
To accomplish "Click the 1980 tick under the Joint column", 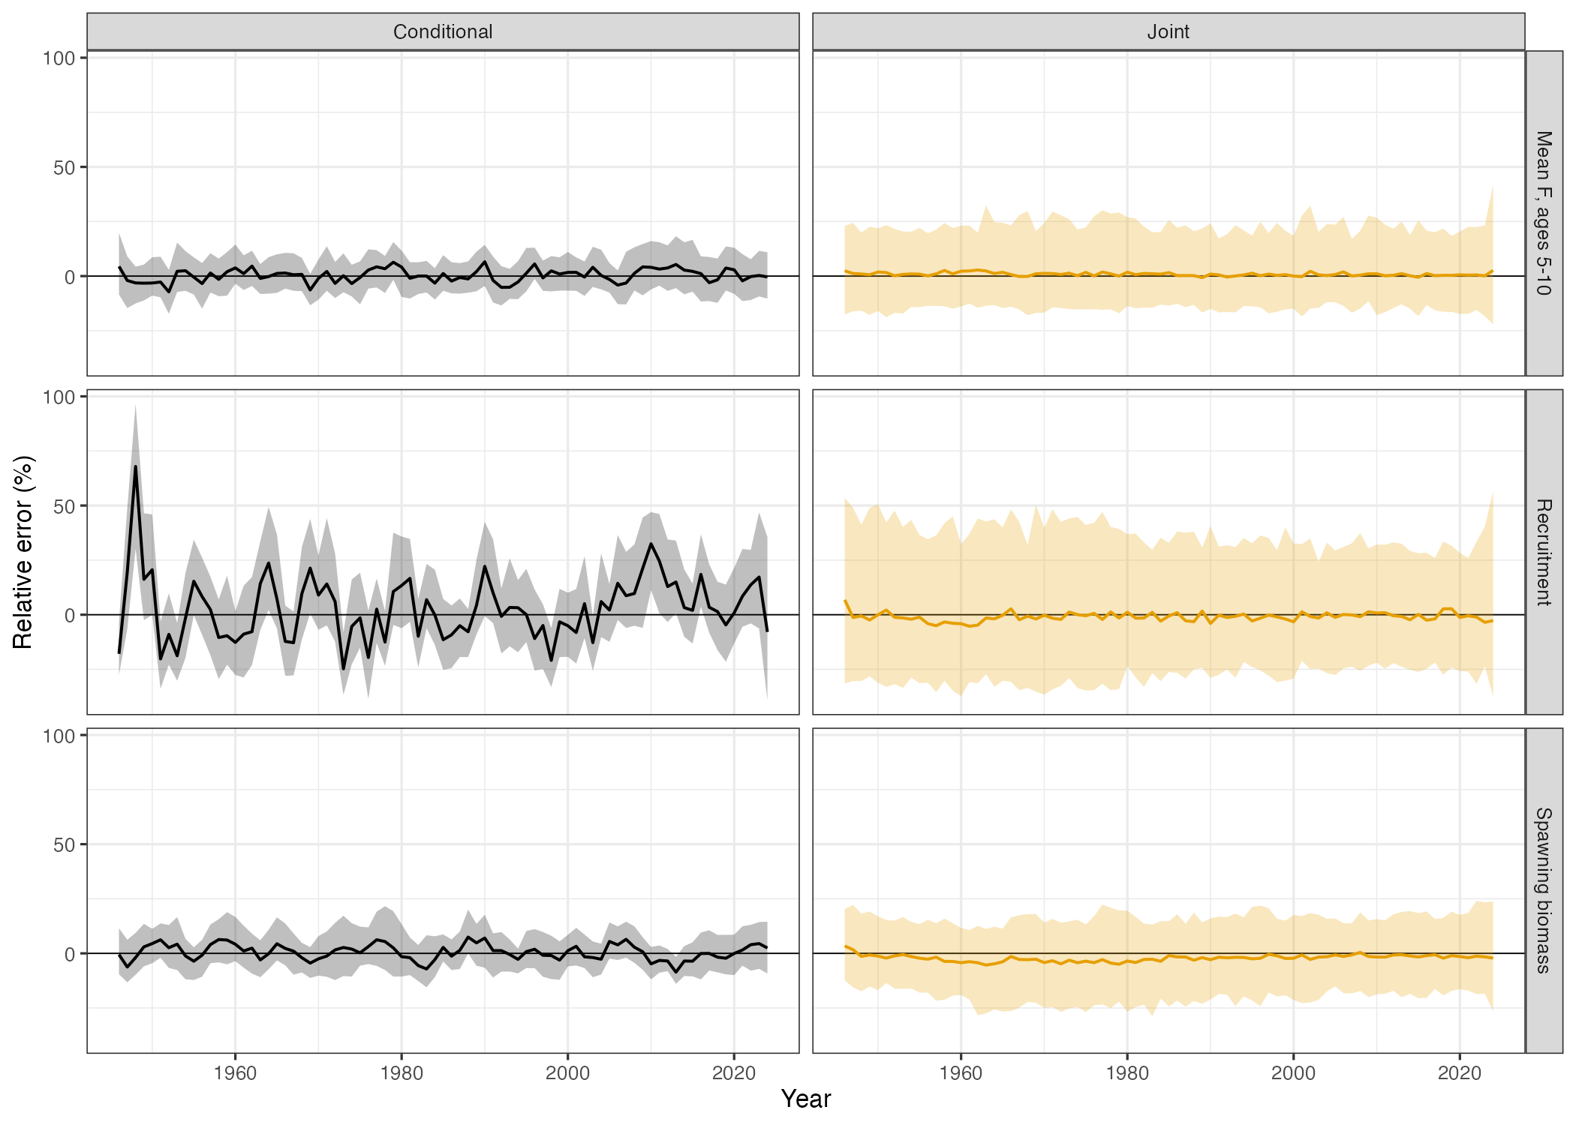I will [x=1127, y=1073].
